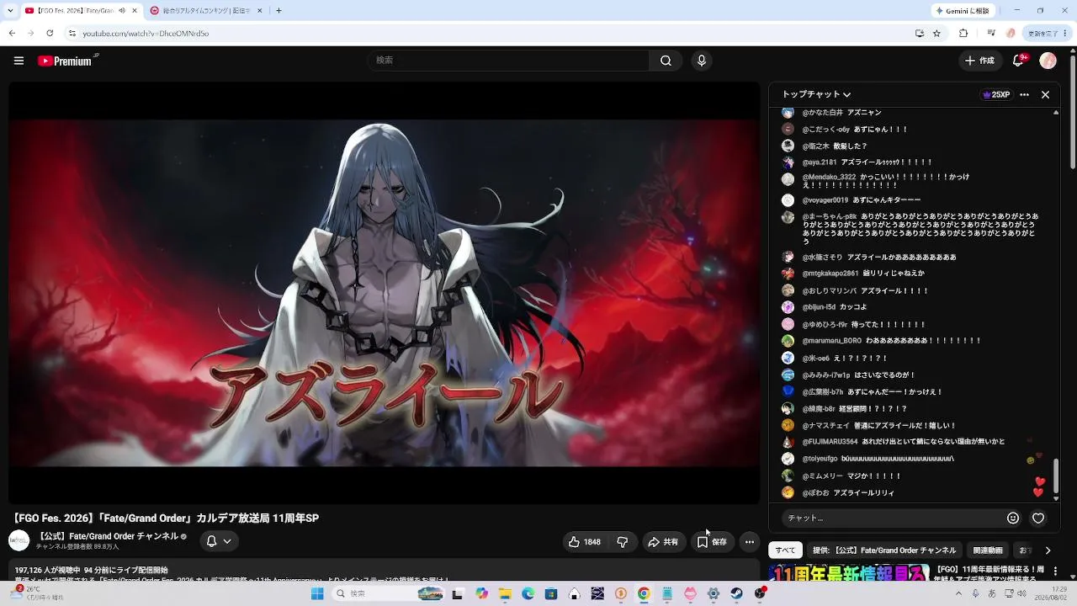
Task: Open live chat options menu
Action: click(1024, 95)
